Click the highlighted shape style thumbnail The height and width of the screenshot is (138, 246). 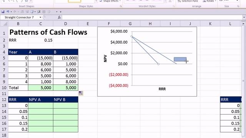[x=75, y=1]
